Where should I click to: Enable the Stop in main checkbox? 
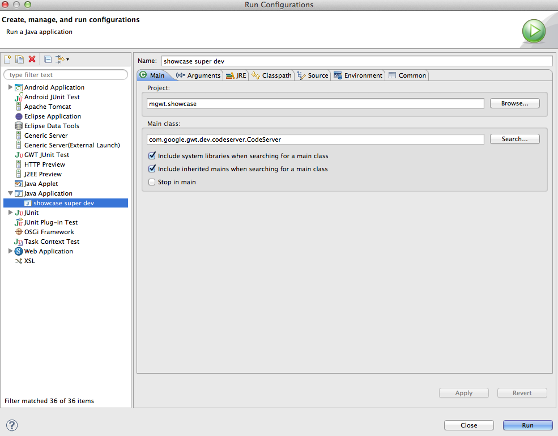[152, 182]
